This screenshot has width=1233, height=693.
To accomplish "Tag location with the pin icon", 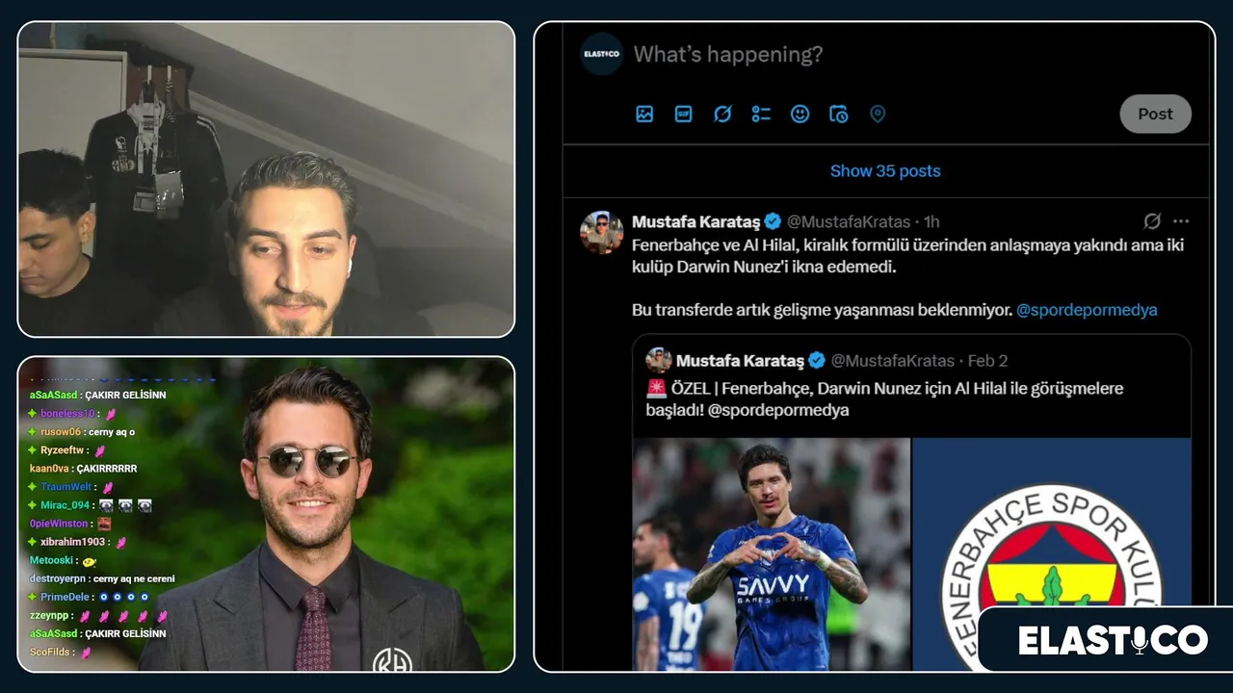I will tap(878, 114).
